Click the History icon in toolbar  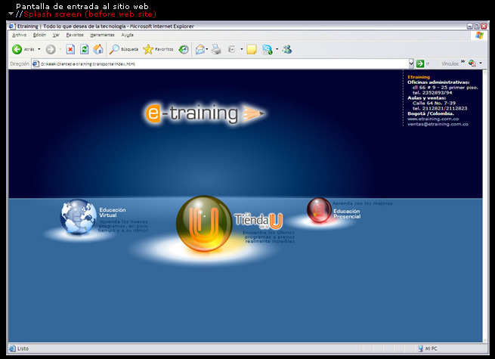pyautogui.click(x=183, y=49)
